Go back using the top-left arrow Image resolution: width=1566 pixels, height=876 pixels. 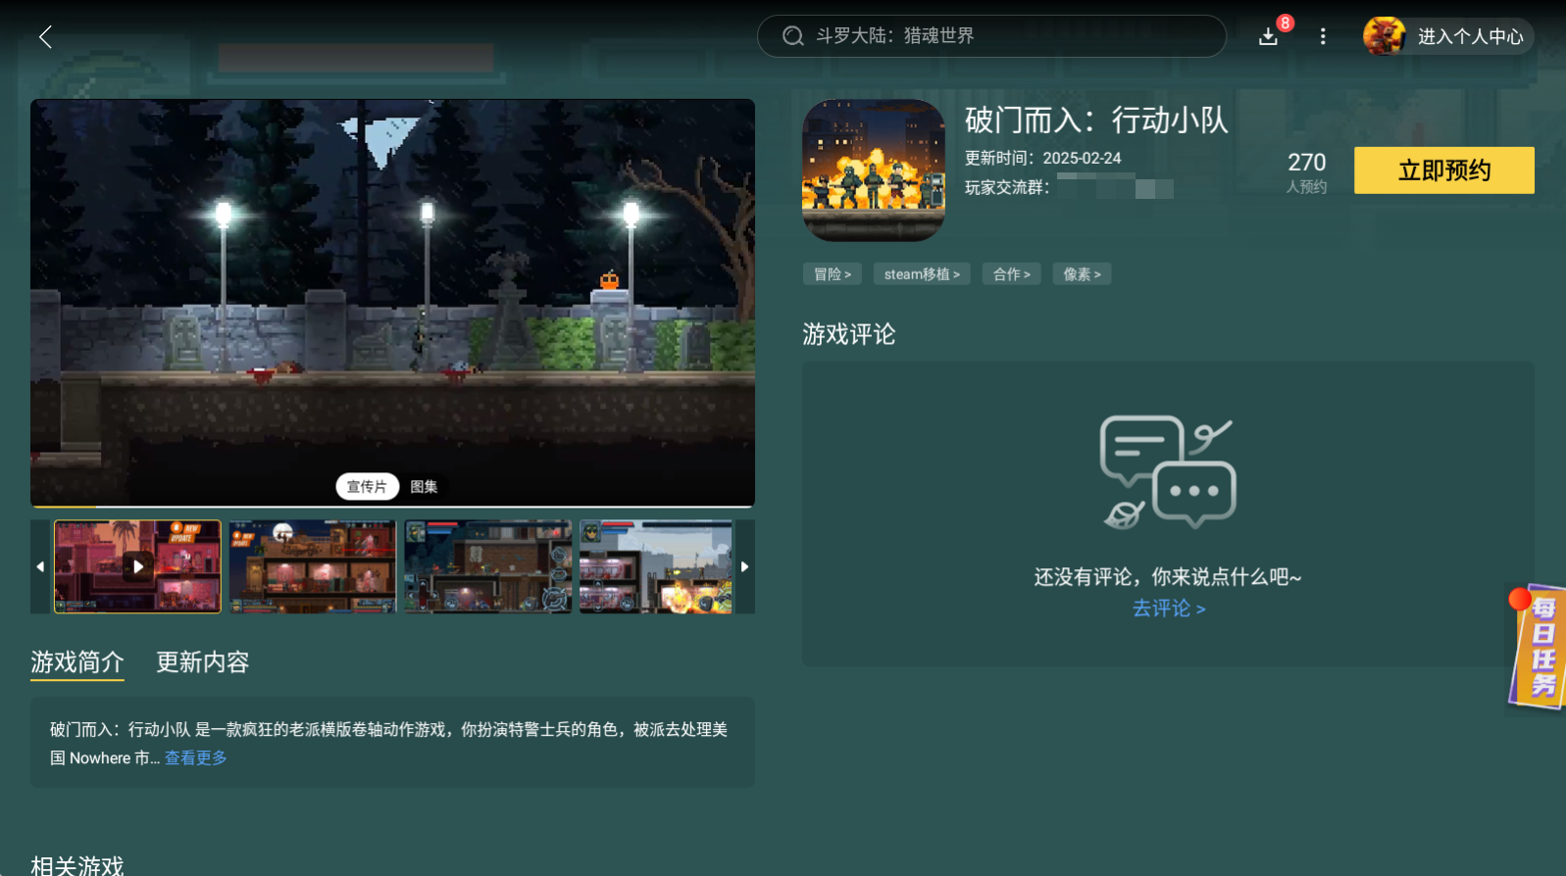coord(45,37)
